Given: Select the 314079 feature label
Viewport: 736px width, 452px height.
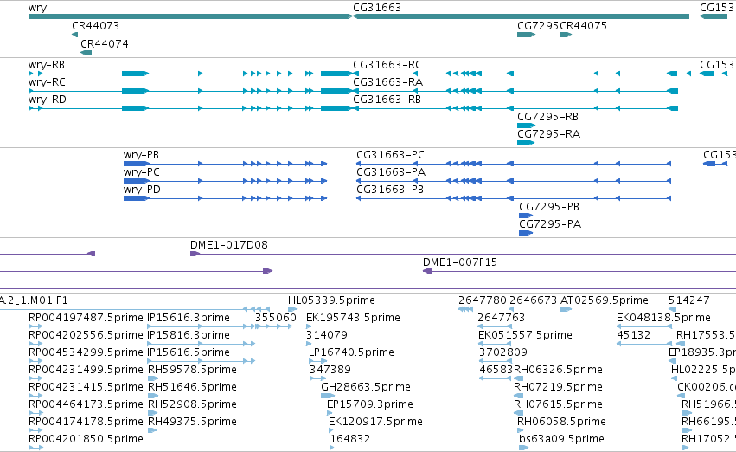Looking at the screenshot, I should [x=327, y=335].
